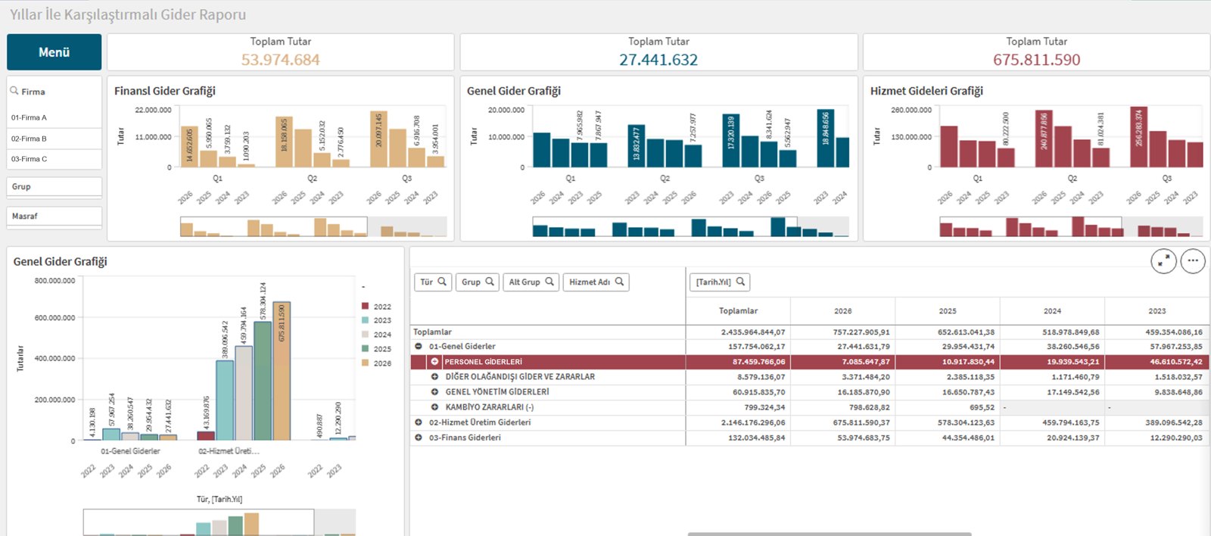Click the search icon on Grup pivot dimension
Image resolution: width=1211 pixels, height=536 pixels.
tap(490, 282)
